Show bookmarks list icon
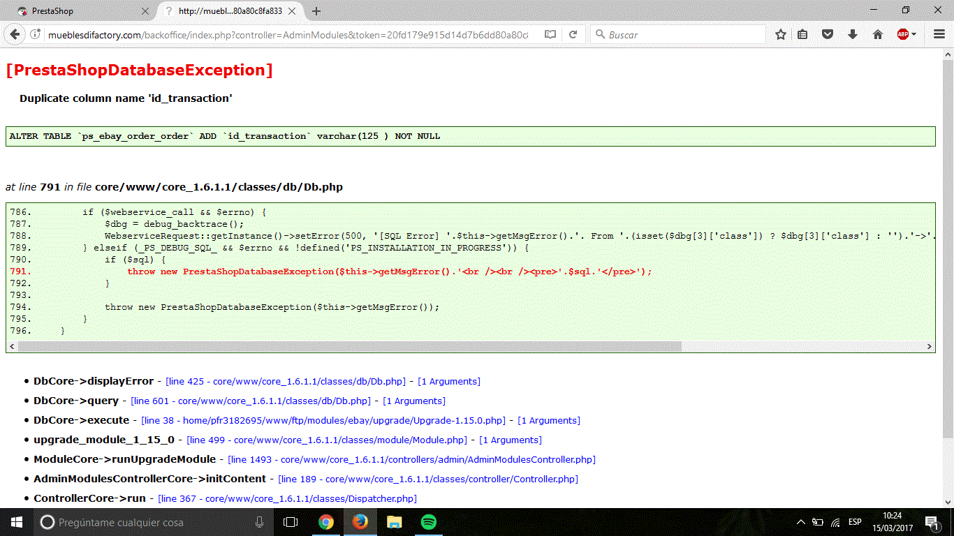954x536 pixels. [x=803, y=34]
